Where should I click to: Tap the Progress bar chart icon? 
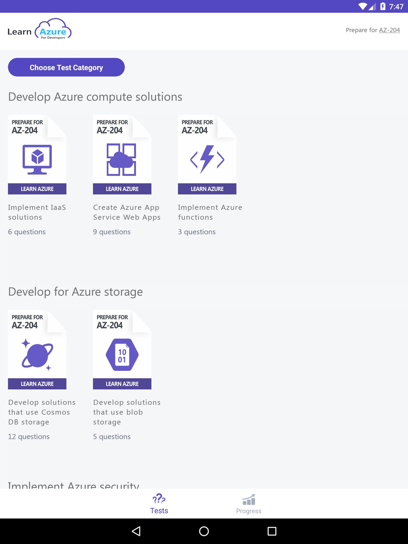click(249, 499)
